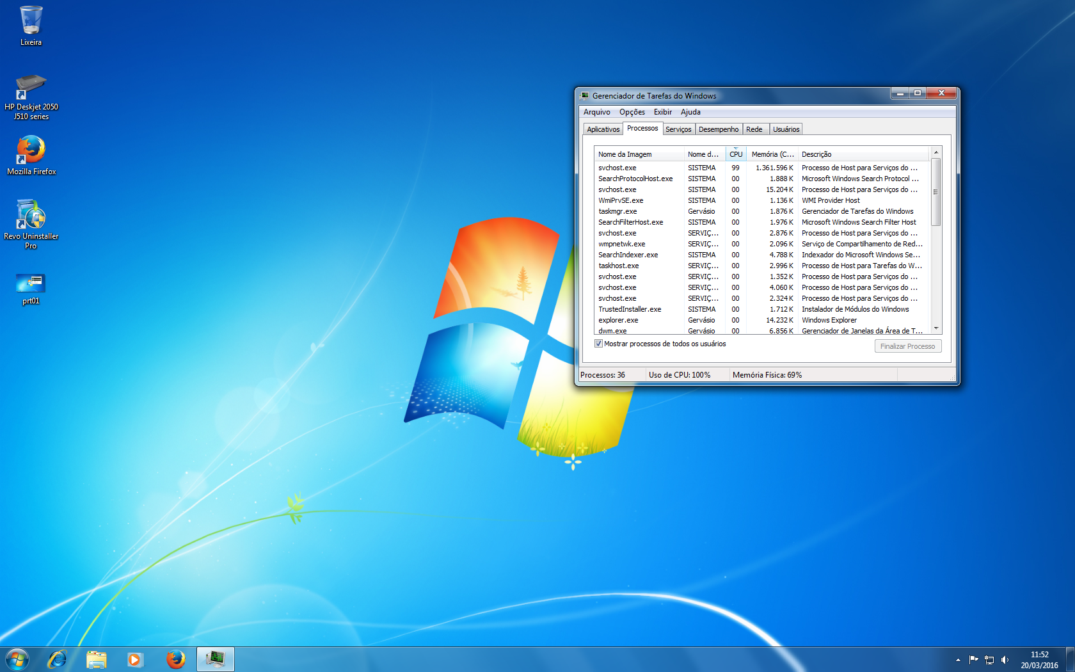Open the Exibir menu
Image resolution: width=1075 pixels, height=672 pixels.
point(662,112)
